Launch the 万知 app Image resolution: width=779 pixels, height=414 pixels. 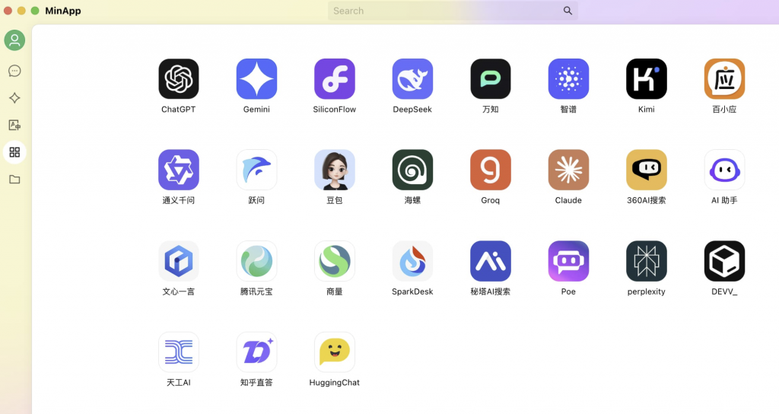(491, 79)
